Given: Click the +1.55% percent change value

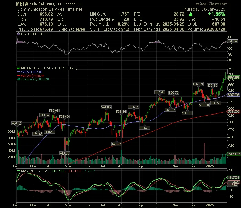Looking at the screenshot, I should [x=217, y=14].
